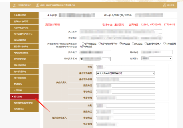Viewport: 183px width, 128px height.
Task: Open 预览并公示 sidebar section
Action: pyautogui.click(x=24, y=109)
